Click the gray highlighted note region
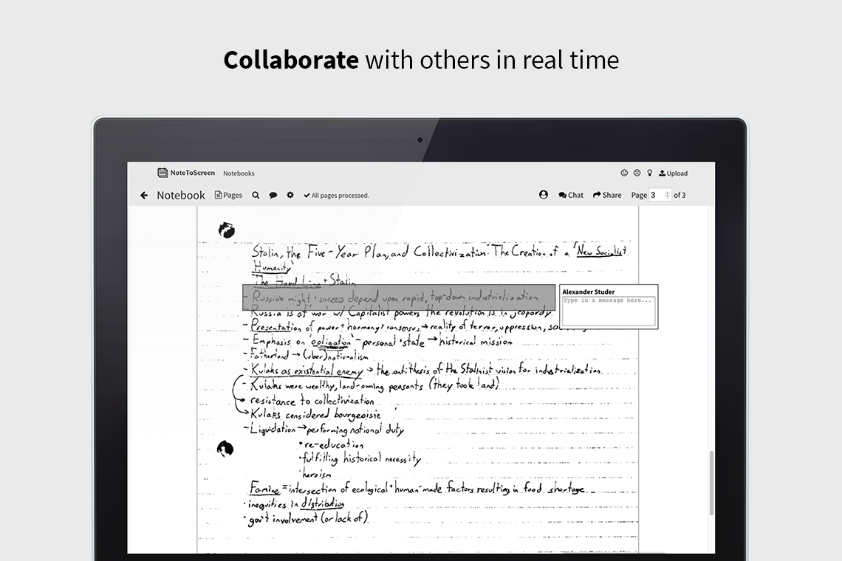The height and width of the screenshot is (561, 842). [399, 297]
